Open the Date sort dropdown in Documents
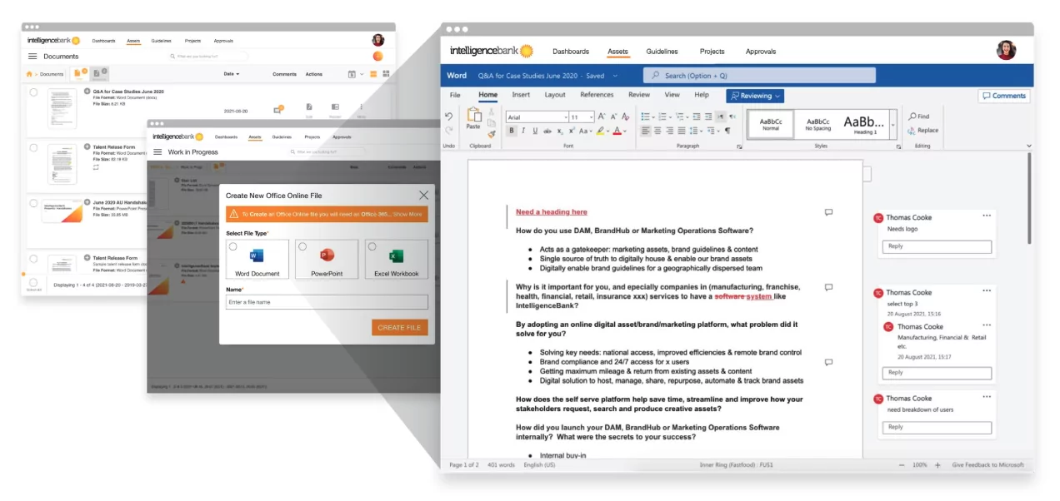The width and height of the screenshot is (1060, 501). [x=232, y=74]
